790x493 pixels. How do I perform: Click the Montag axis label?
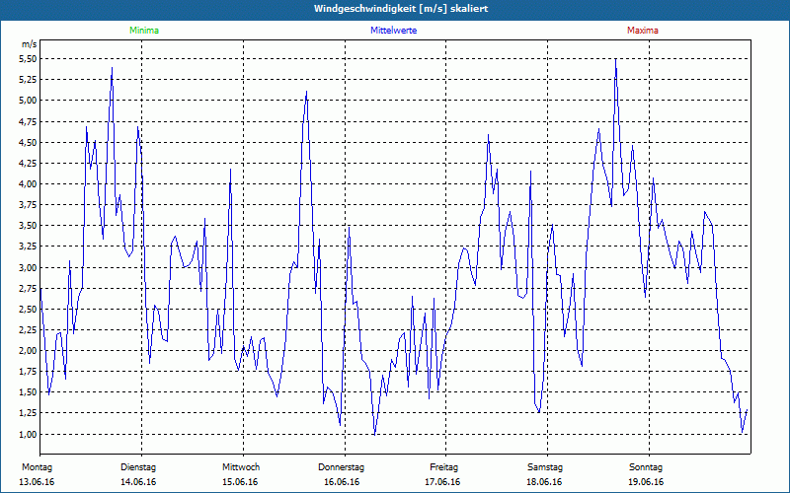[x=38, y=467]
